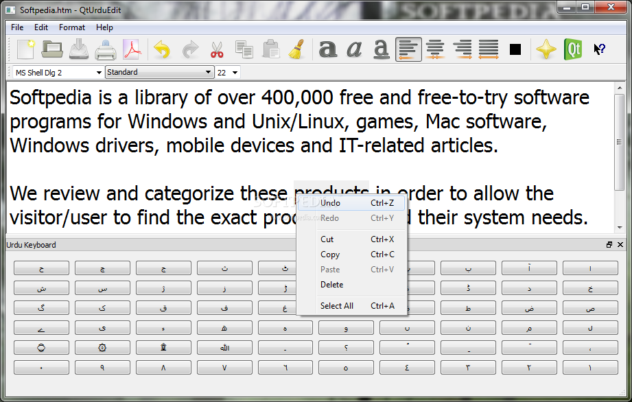The height and width of the screenshot is (402, 632).
Task: Create a new document with the toolbar icon
Action: [26, 49]
